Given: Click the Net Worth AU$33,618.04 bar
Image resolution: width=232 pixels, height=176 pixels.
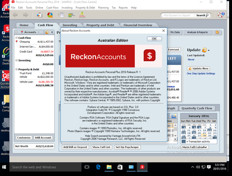Looking at the screenshot, I should 34,146.
